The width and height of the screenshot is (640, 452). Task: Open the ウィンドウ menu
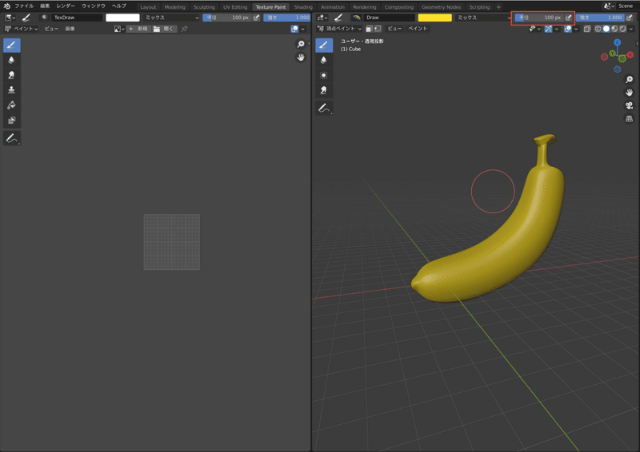94,6
